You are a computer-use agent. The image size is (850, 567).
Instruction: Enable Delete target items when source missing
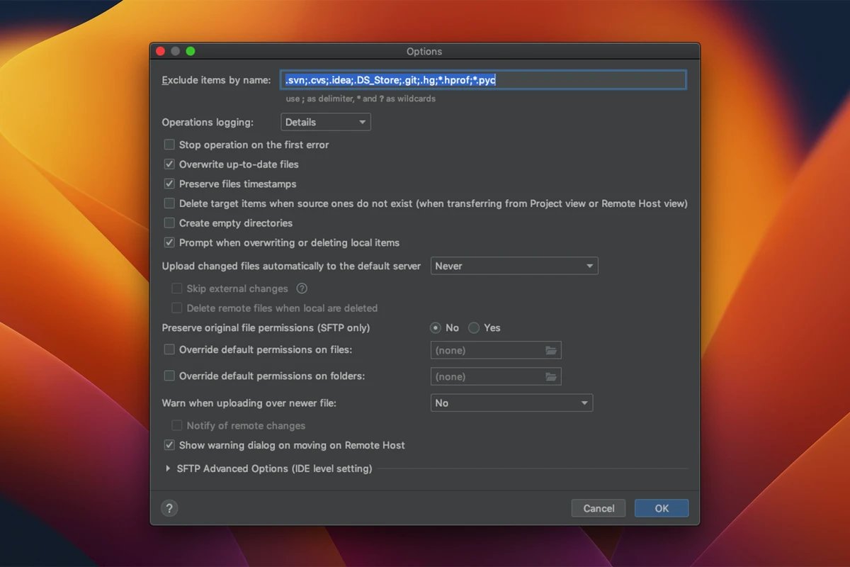pos(169,203)
